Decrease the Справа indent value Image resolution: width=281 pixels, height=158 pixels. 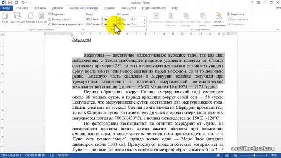point(115,25)
